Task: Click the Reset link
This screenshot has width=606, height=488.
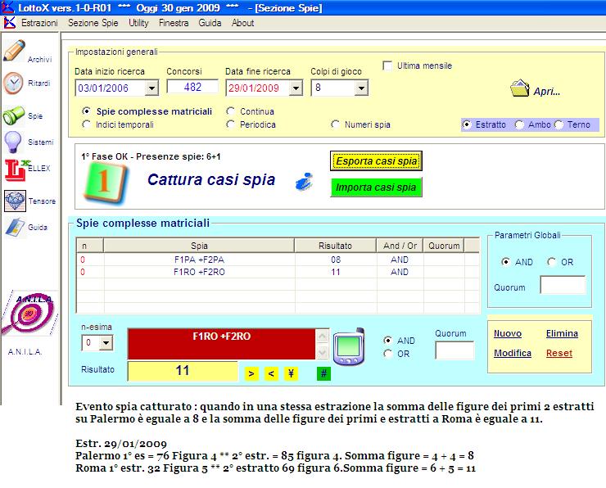Action: 559,353
